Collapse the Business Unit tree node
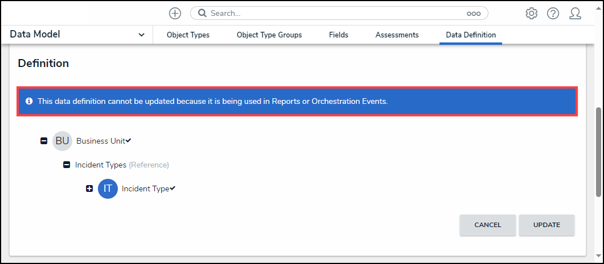Screen dimensions: 604x264 (44, 141)
